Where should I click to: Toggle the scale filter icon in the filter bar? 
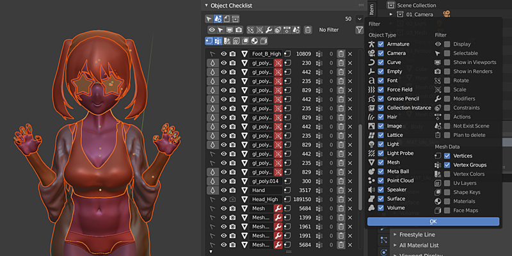tap(260, 30)
